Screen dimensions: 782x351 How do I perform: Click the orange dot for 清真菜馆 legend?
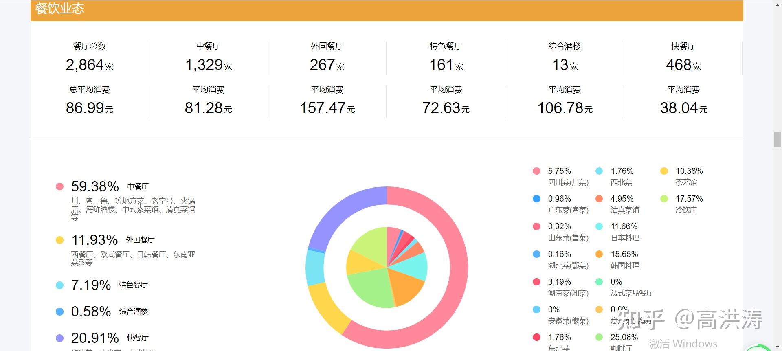pyautogui.click(x=599, y=199)
